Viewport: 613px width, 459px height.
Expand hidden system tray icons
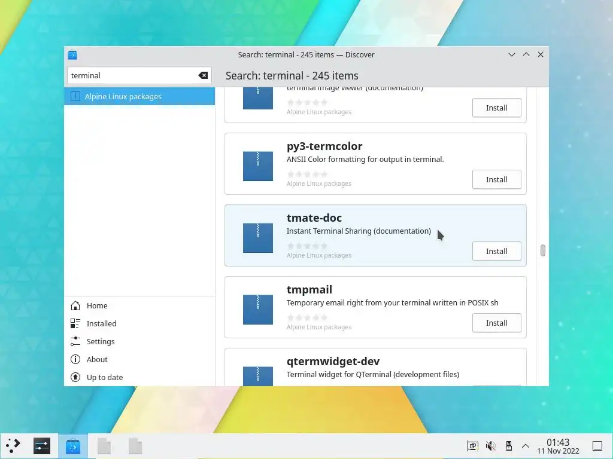tap(526, 446)
